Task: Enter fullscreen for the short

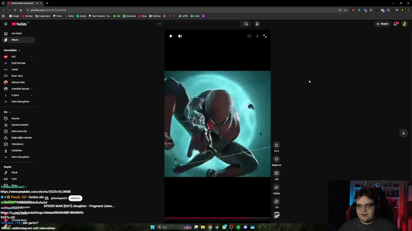Action: [265, 36]
